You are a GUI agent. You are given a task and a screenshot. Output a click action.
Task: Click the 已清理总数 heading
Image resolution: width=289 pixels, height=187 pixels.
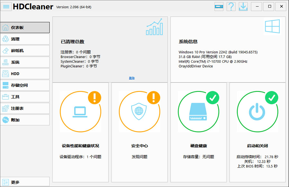click(73, 42)
